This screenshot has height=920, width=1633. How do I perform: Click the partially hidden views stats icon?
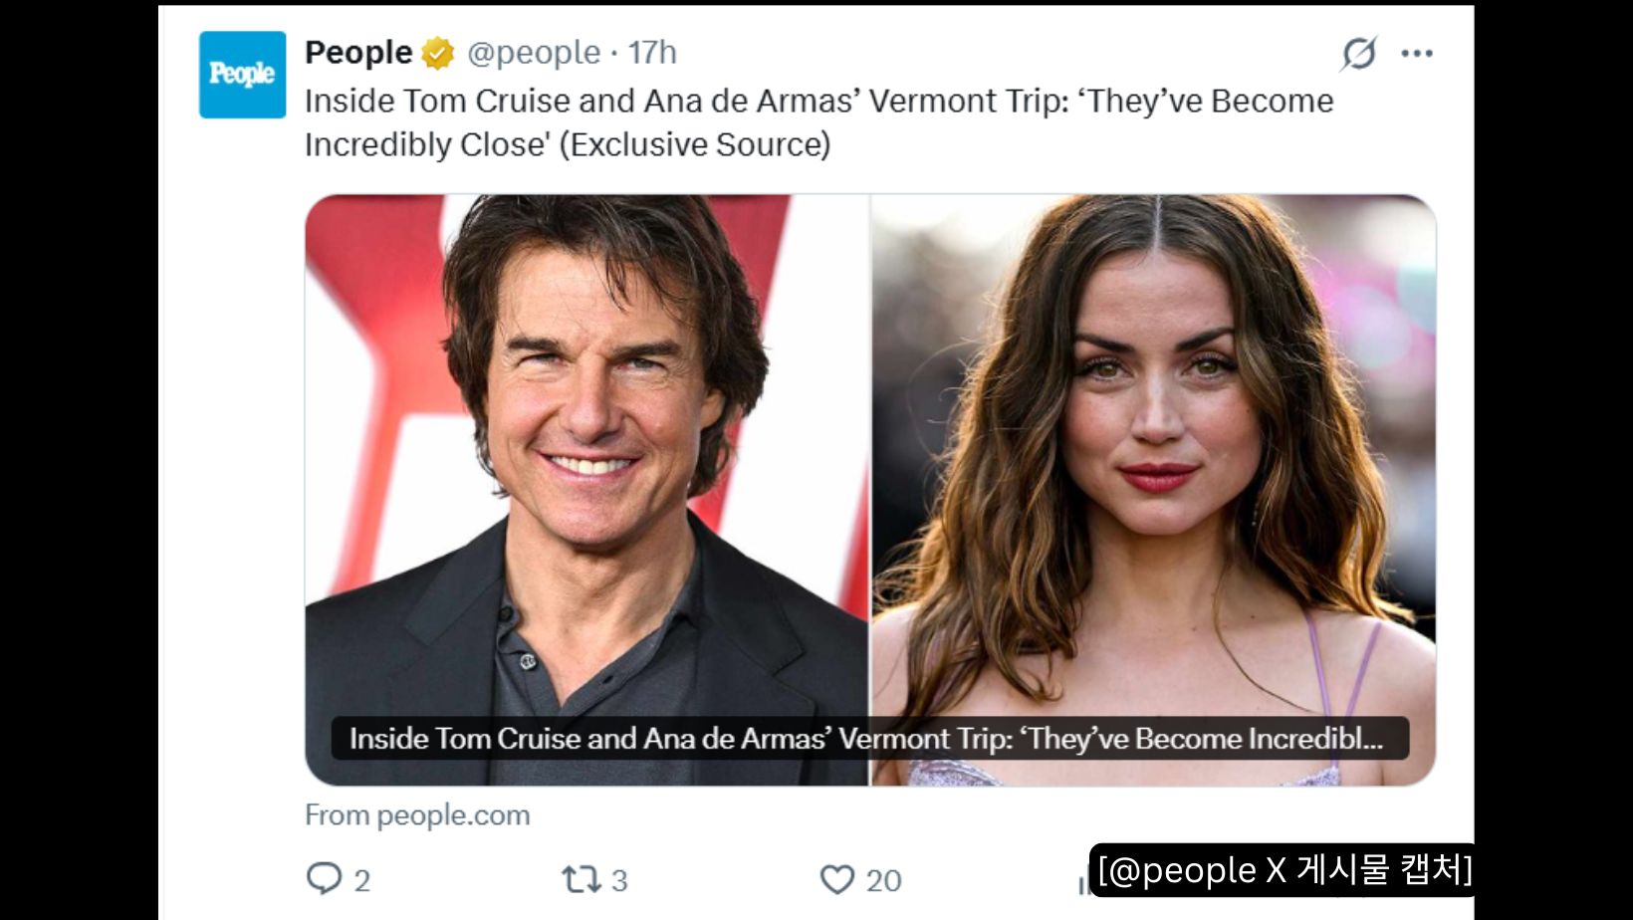pos(1083,885)
